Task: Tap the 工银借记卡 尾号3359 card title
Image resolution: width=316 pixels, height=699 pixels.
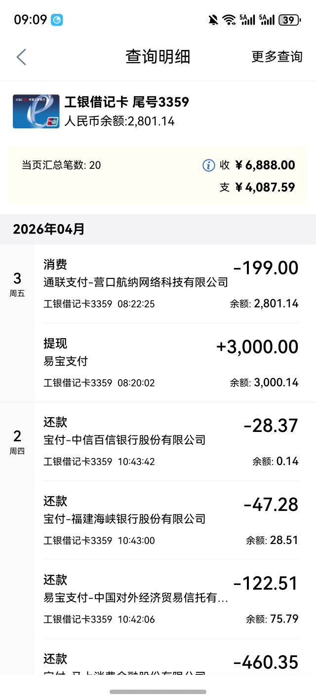Action: coord(127,102)
